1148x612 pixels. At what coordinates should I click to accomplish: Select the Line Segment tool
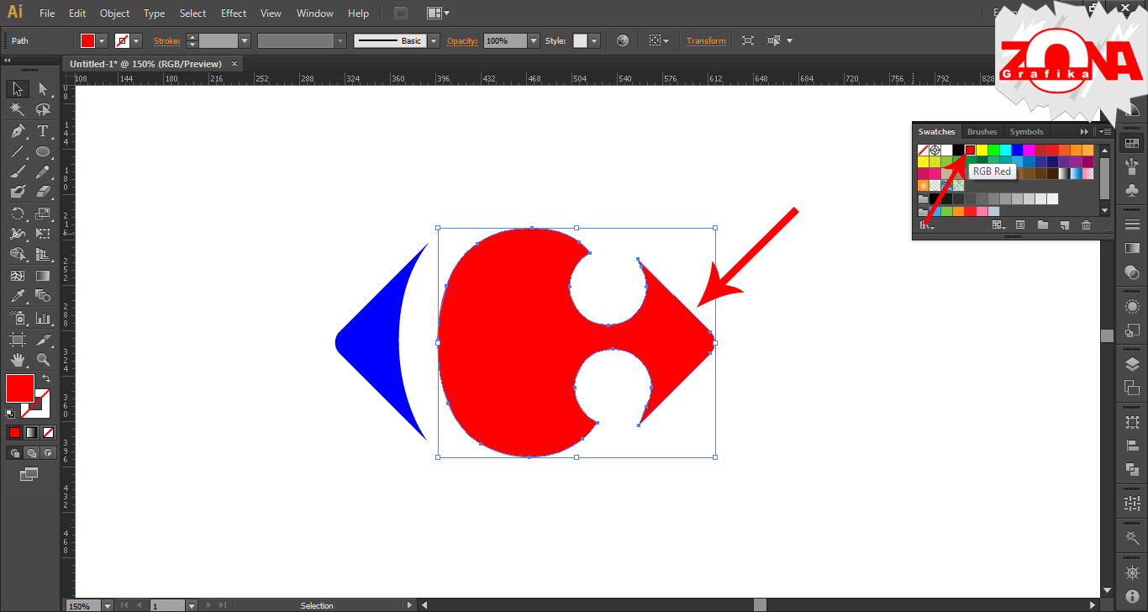(18, 152)
